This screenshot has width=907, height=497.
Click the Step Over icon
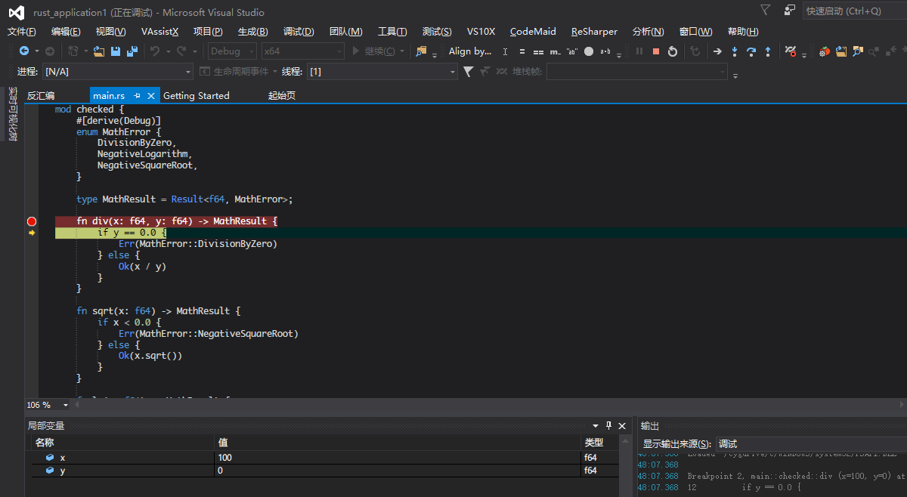tap(751, 51)
